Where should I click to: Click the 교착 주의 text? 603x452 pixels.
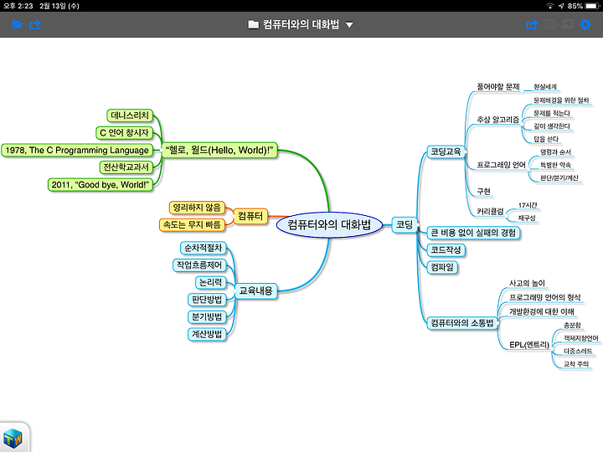[576, 364]
